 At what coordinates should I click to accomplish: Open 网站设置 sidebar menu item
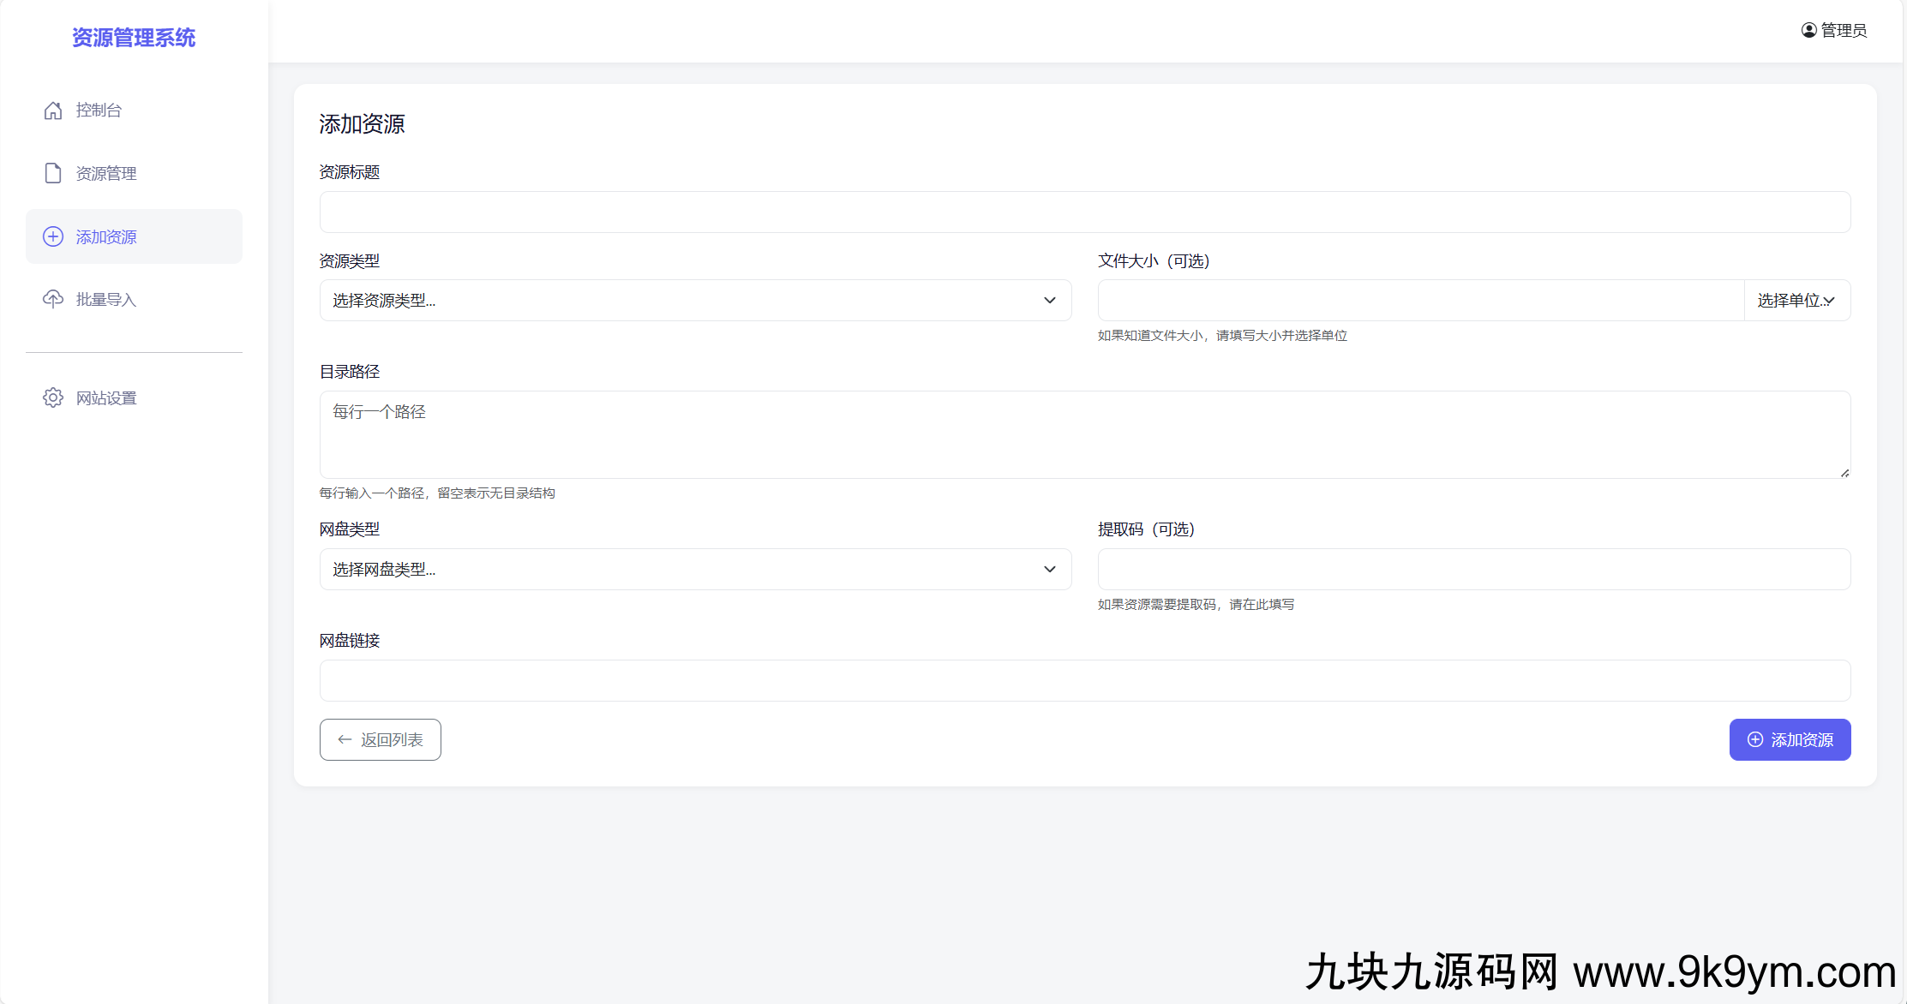[106, 397]
